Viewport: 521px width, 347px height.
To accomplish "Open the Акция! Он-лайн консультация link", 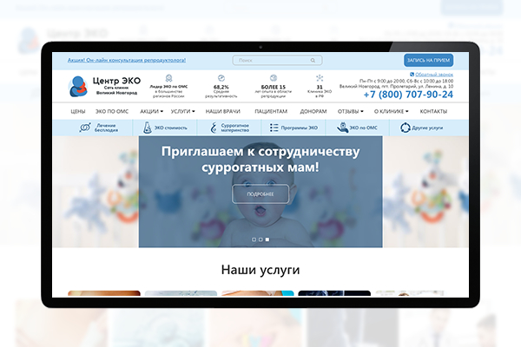I will pos(127,60).
